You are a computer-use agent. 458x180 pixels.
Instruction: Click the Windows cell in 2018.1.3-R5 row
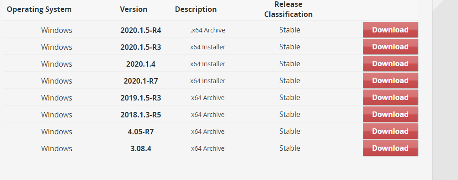(57, 115)
